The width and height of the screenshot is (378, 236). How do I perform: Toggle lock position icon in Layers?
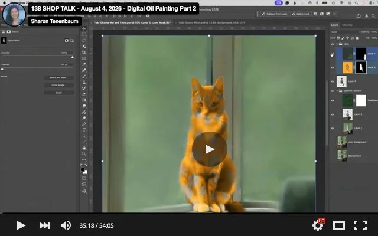pyautogui.click(x=348, y=38)
